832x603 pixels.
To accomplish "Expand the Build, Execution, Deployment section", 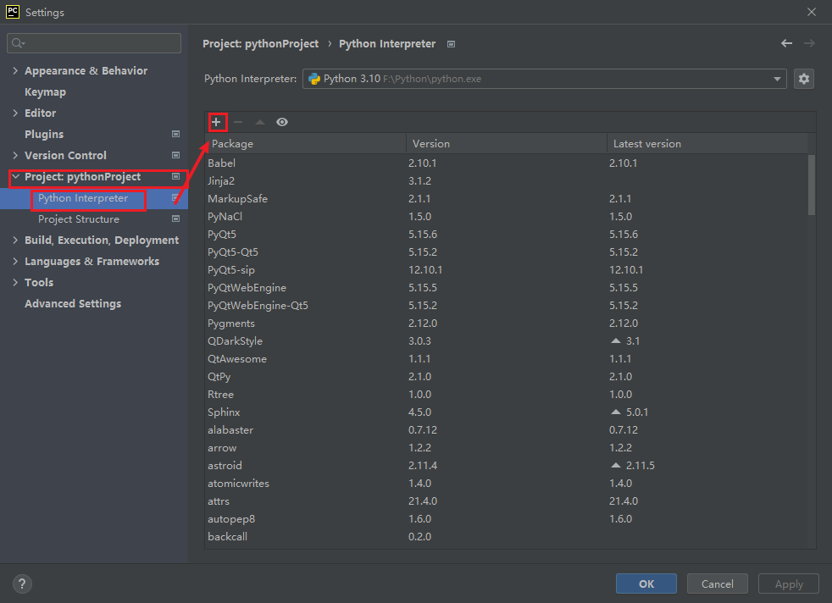I will tap(15, 241).
